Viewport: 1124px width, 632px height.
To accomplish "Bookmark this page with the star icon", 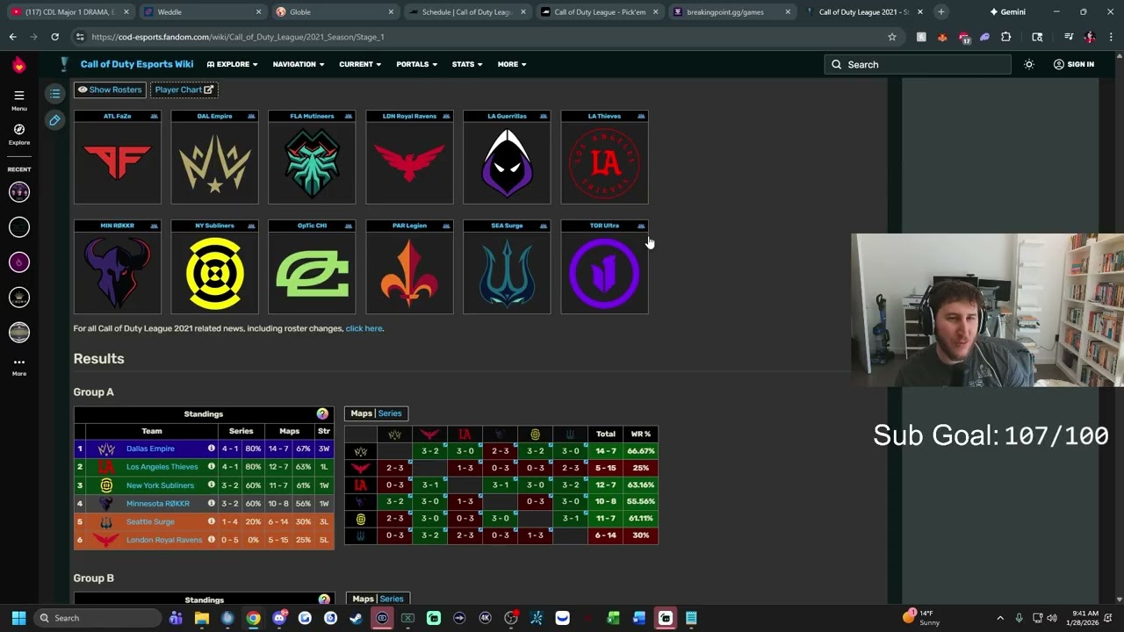I will click(x=892, y=37).
